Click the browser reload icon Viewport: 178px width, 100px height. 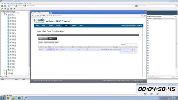38,16
